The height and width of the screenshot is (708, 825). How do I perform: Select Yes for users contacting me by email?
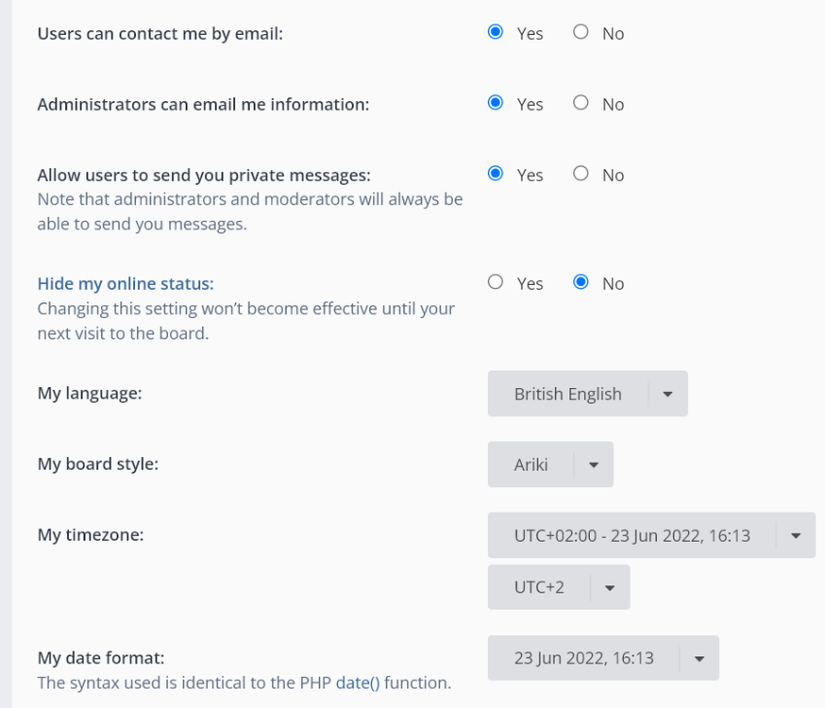[496, 32]
